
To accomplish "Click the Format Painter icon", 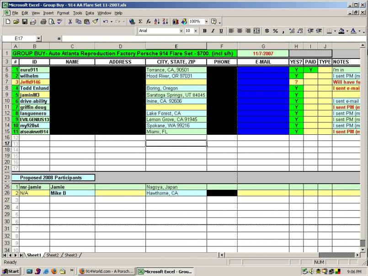I will [x=95, y=21].
